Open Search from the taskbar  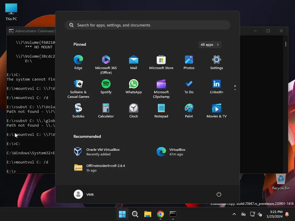pos(135,214)
